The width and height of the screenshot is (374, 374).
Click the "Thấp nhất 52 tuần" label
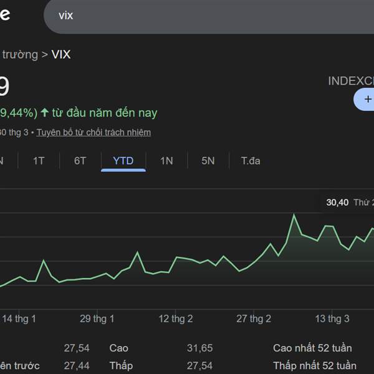coord(315,366)
